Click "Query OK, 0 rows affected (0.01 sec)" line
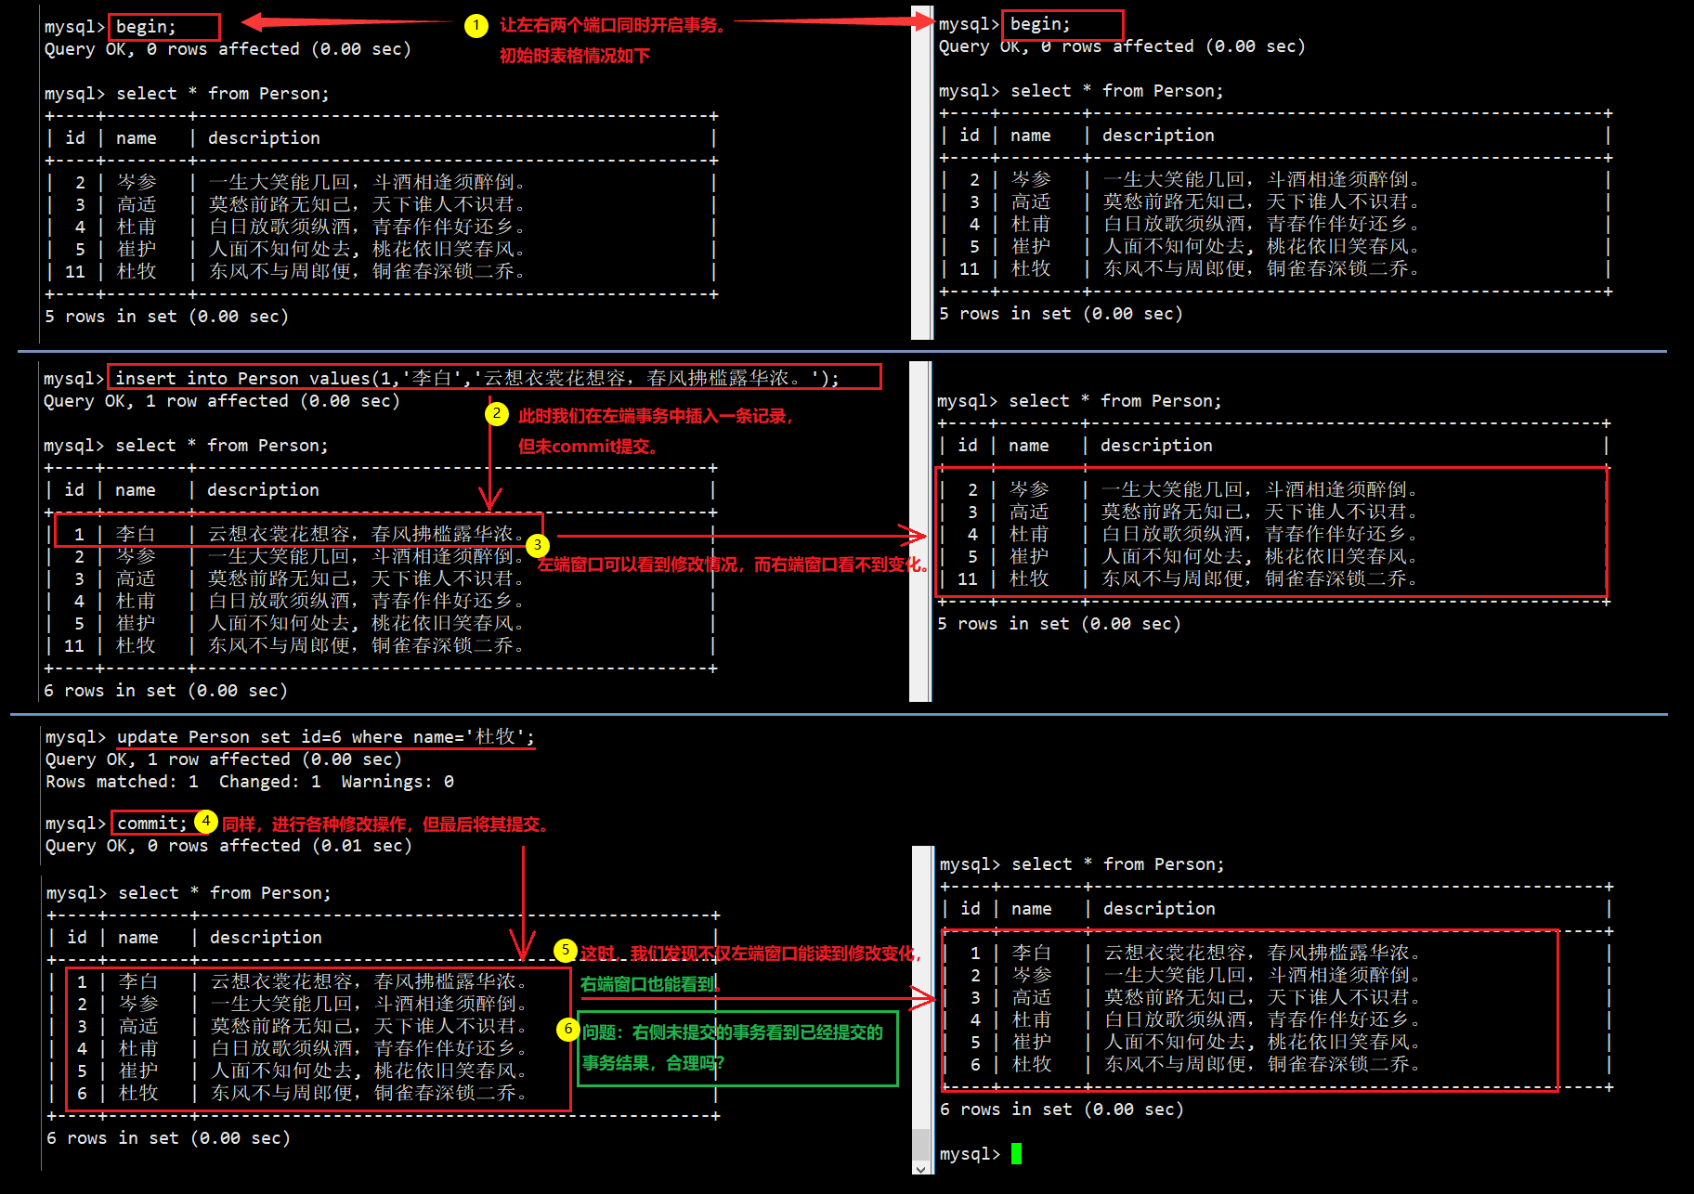 (228, 846)
